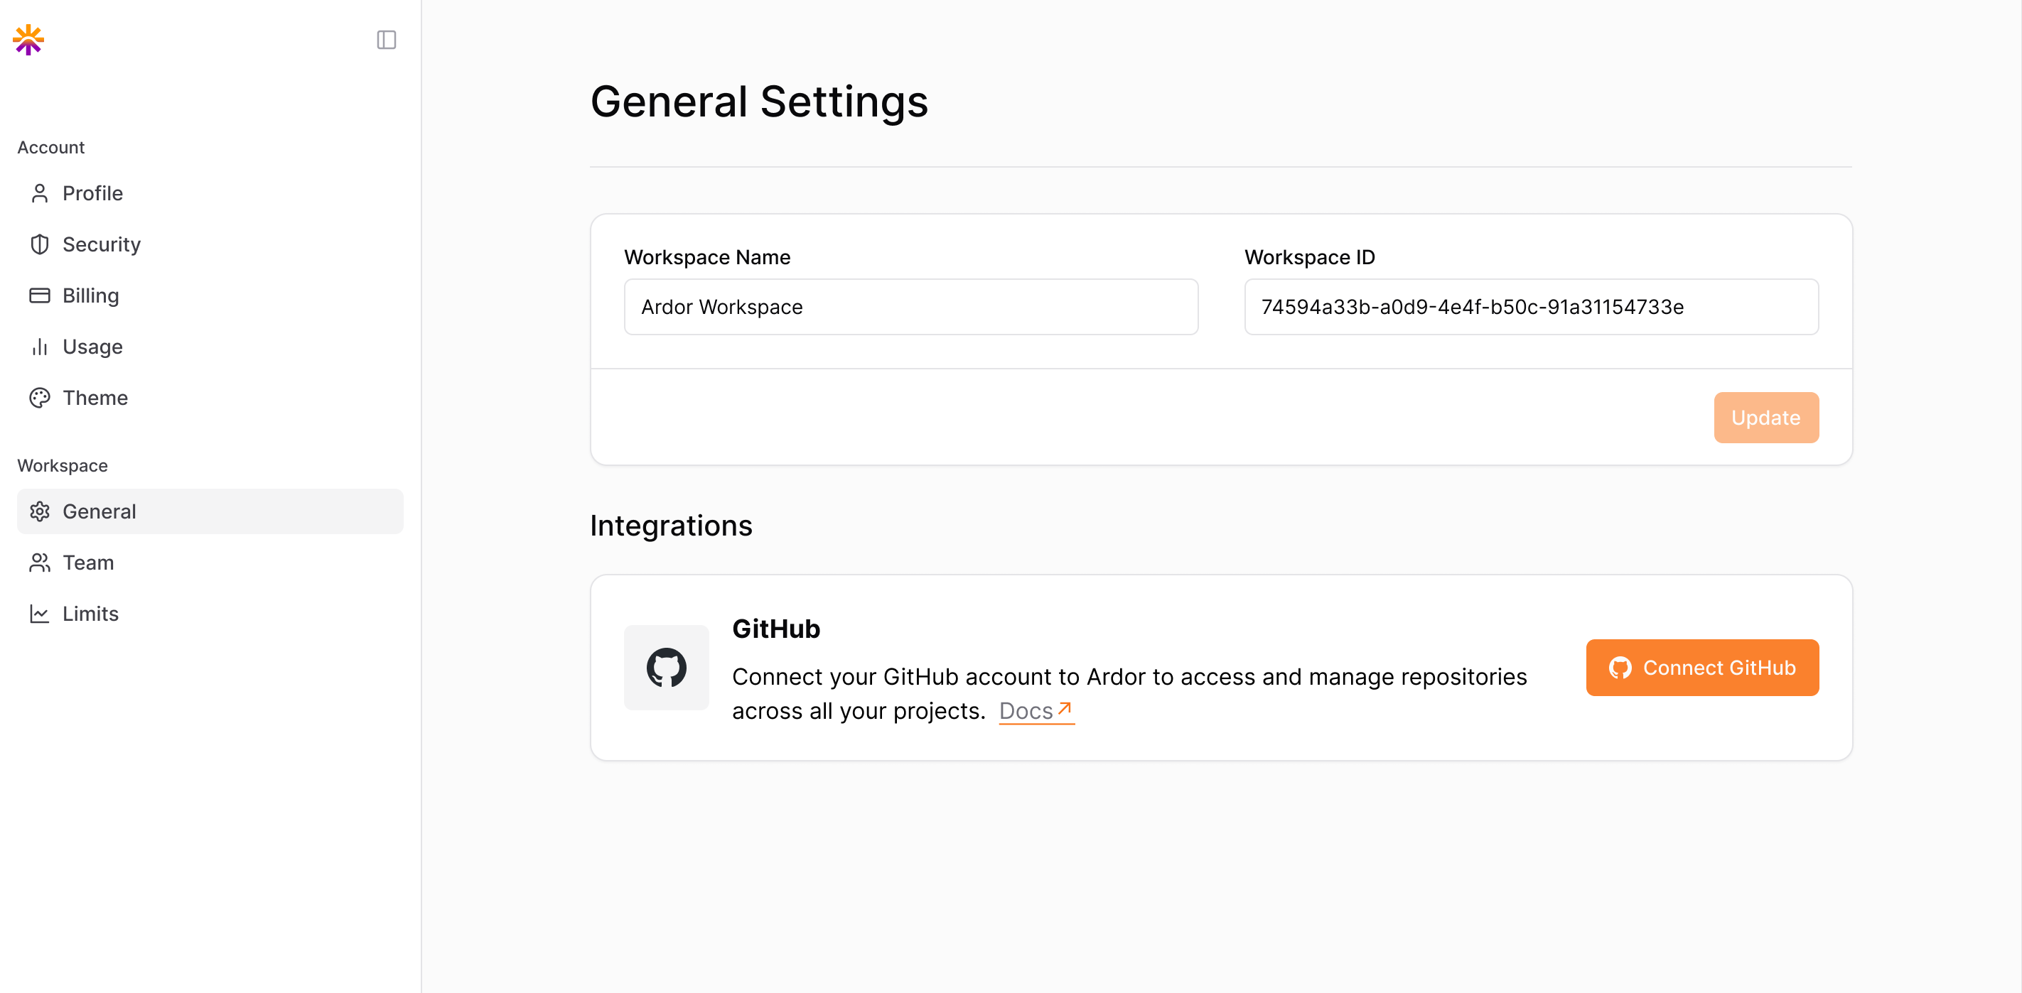The image size is (2022, 993).
Task: Click the Billing credit card icon
Action: point(40,295)
